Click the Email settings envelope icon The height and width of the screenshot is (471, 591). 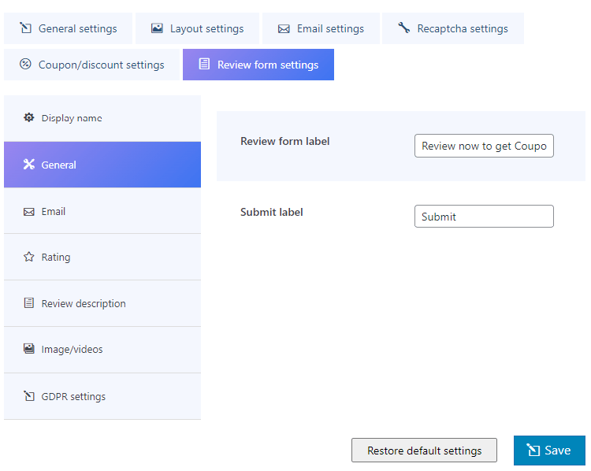click(284, 29)
